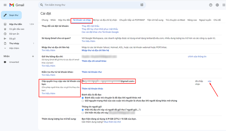Click chỉnh sửa thông tin link
The height and width of the screenshot is (131, 226).
pyautogui.click(x=197, y=57)
